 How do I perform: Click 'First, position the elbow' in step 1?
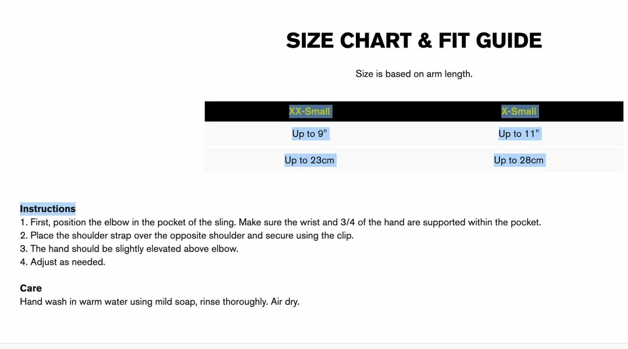81,222
